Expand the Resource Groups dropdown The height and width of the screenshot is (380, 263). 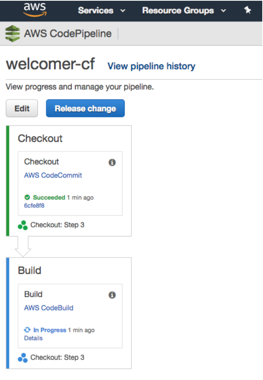pyautogui.click(x=183, y=11)
